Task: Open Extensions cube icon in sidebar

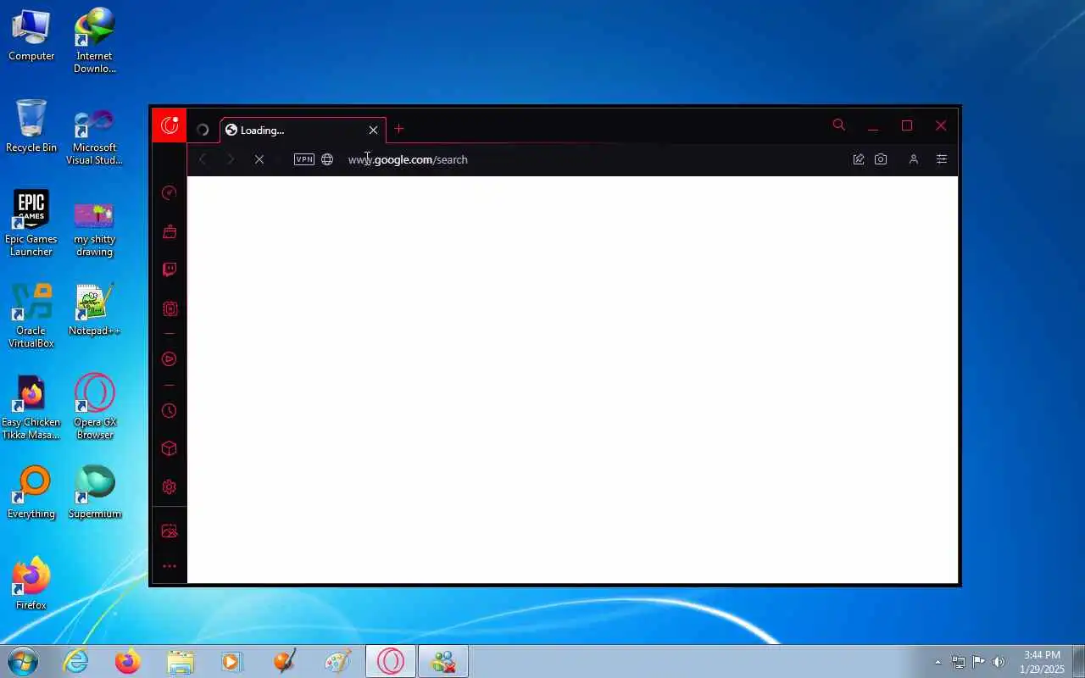Action: click(x=170, y=448)
